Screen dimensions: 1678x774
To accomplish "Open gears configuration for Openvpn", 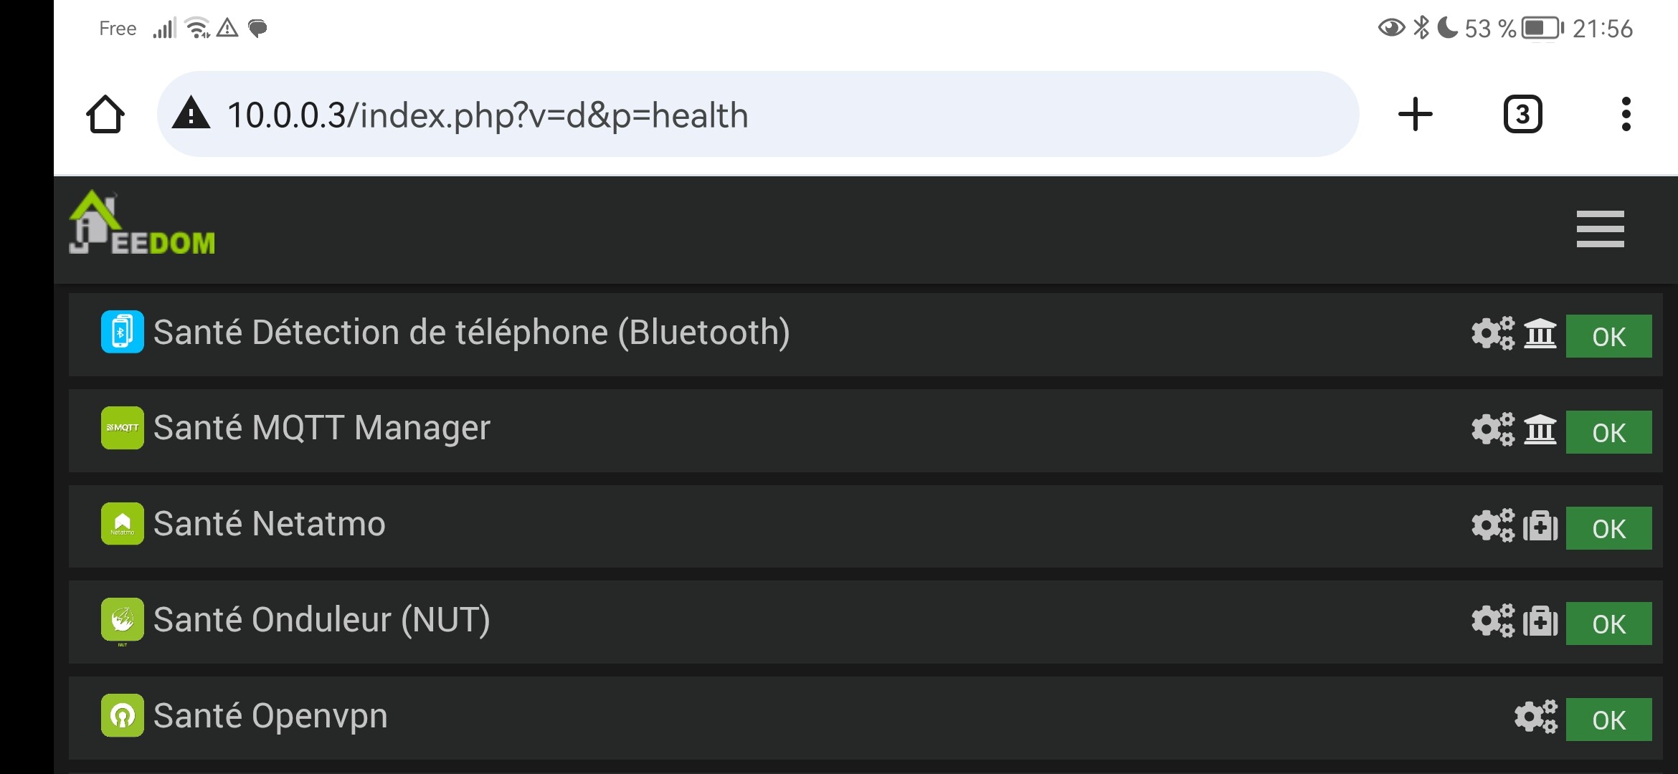I will [1535, 717].
